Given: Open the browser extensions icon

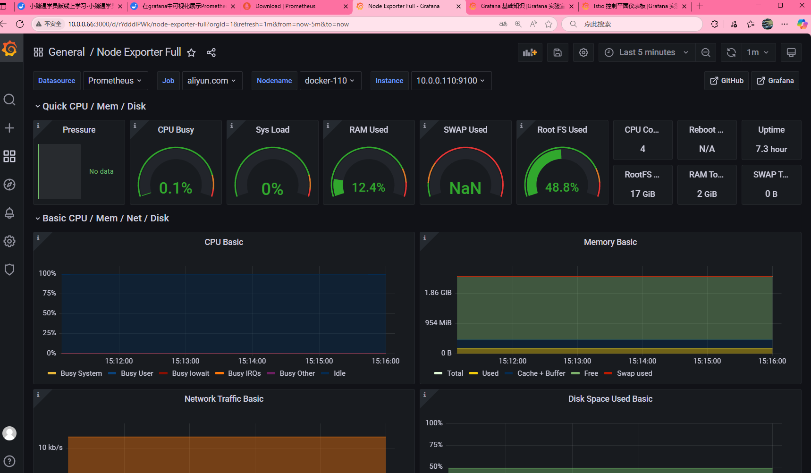Looking at the screenshot, I should pyautogui.click(x=714, y=24).
